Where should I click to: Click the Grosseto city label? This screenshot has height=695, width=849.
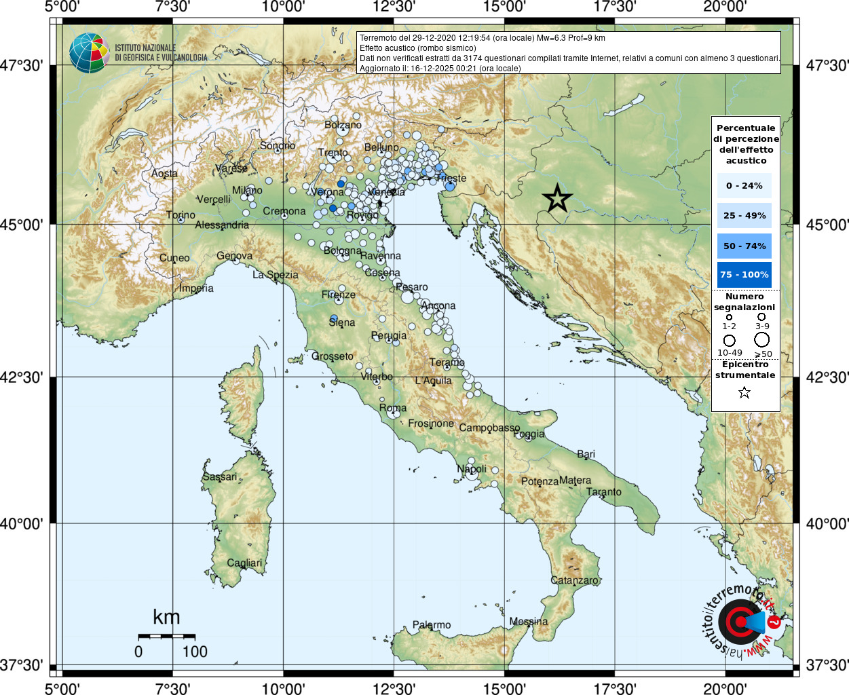333,356
